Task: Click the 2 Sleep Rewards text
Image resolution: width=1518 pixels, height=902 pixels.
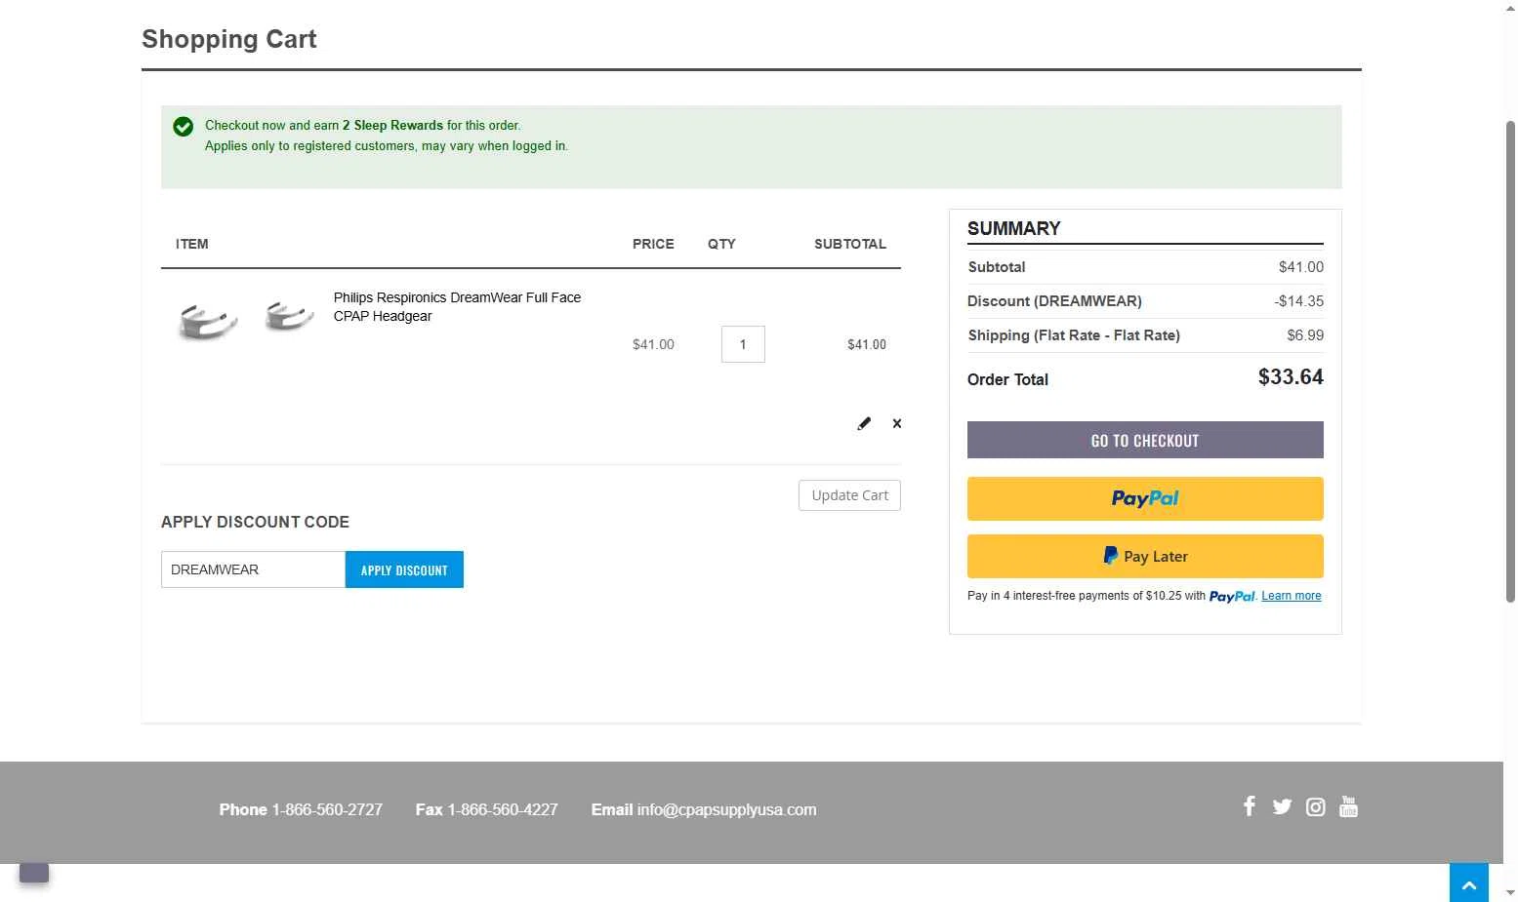Action: point(392,125)
